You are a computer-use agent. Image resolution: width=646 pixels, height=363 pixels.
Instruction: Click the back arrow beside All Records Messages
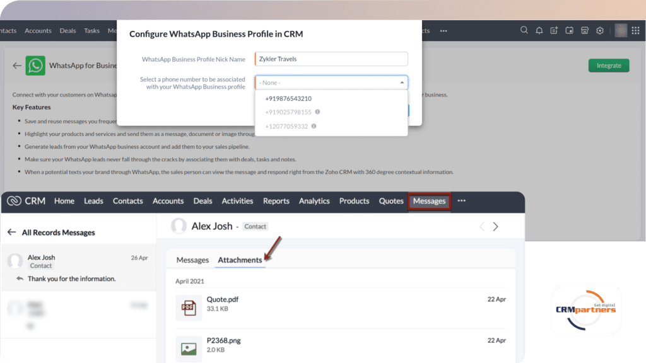pos(11,232)
